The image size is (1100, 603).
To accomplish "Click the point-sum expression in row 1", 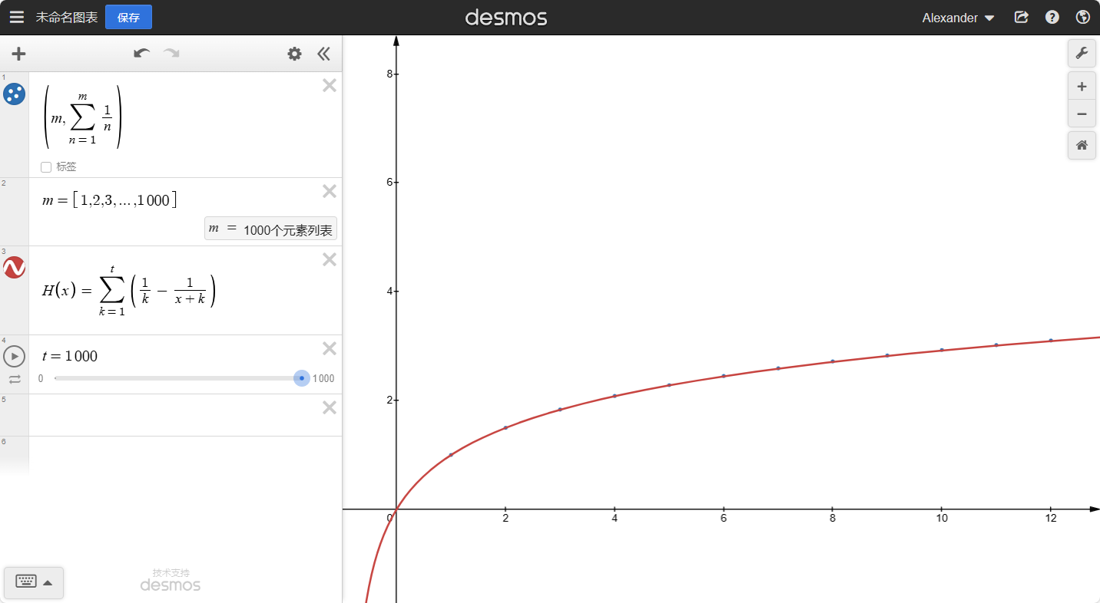I will pyautogui.click(x=83, y=117).
